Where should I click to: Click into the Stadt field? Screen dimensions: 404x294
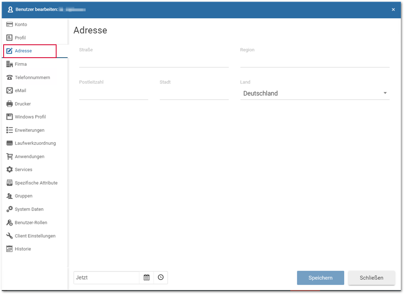[x=194, y=94]
